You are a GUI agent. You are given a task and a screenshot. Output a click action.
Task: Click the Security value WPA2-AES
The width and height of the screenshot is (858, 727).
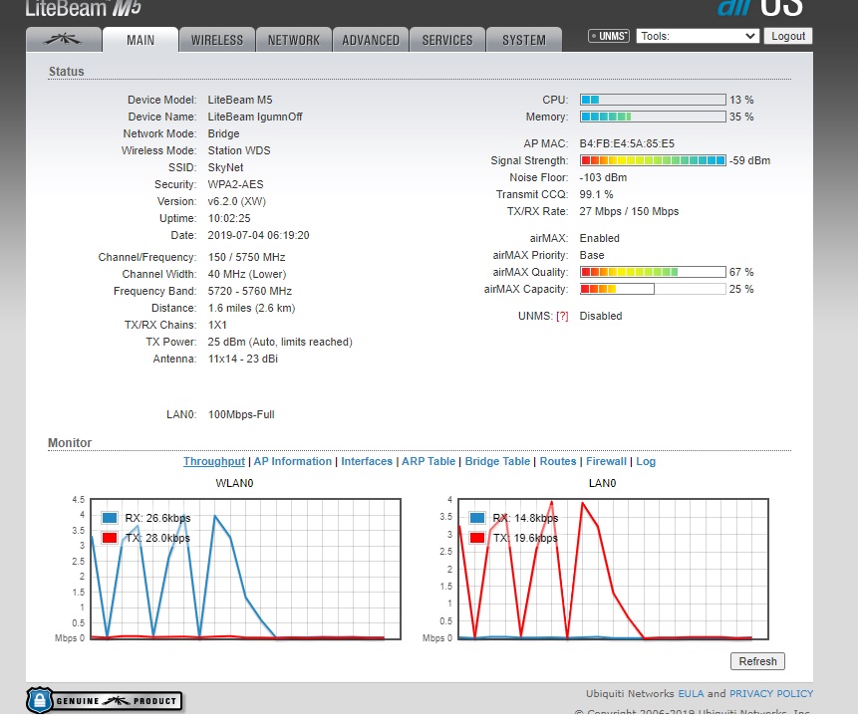pos(235,184)
